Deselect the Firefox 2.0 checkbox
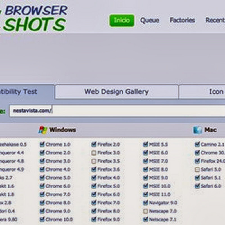 coord(94,145)
